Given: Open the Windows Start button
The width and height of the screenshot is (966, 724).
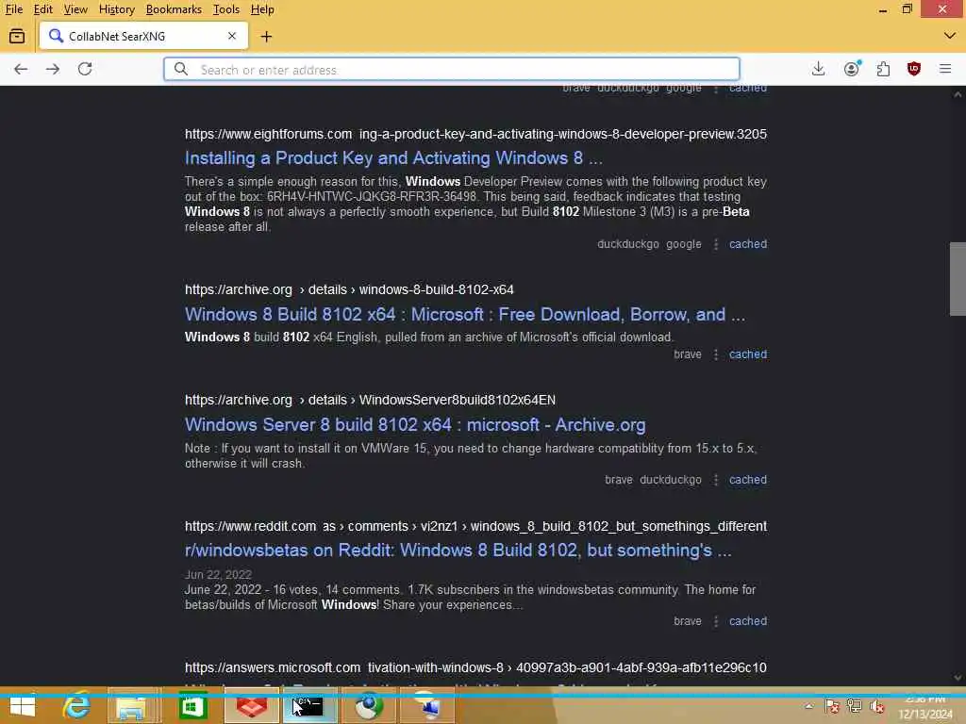Looking at the screenshot, I should [x=23, y=707].
